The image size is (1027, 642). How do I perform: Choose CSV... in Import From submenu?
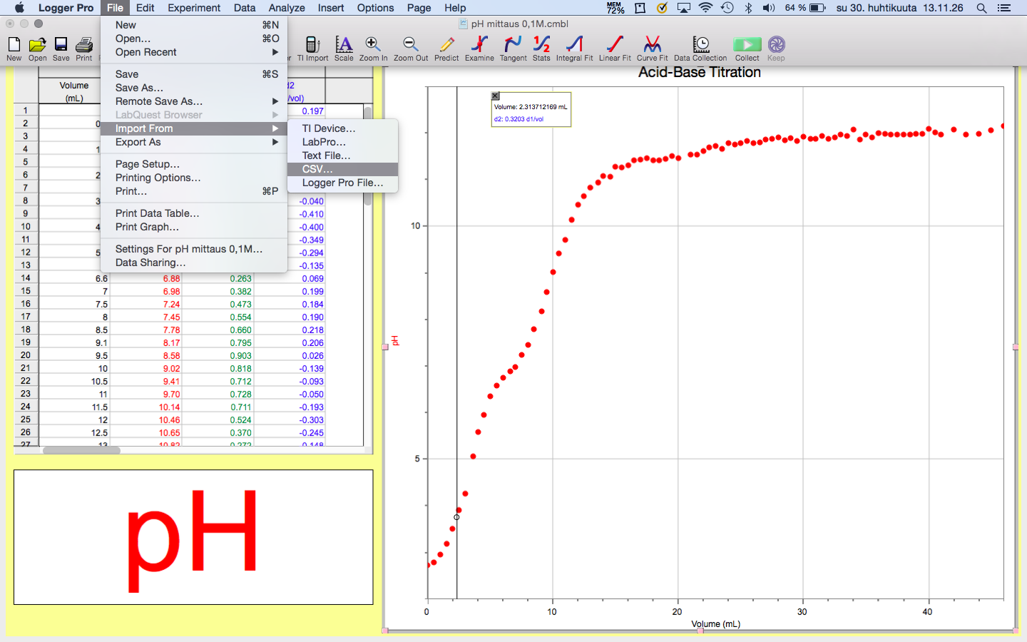pos(342,169)
